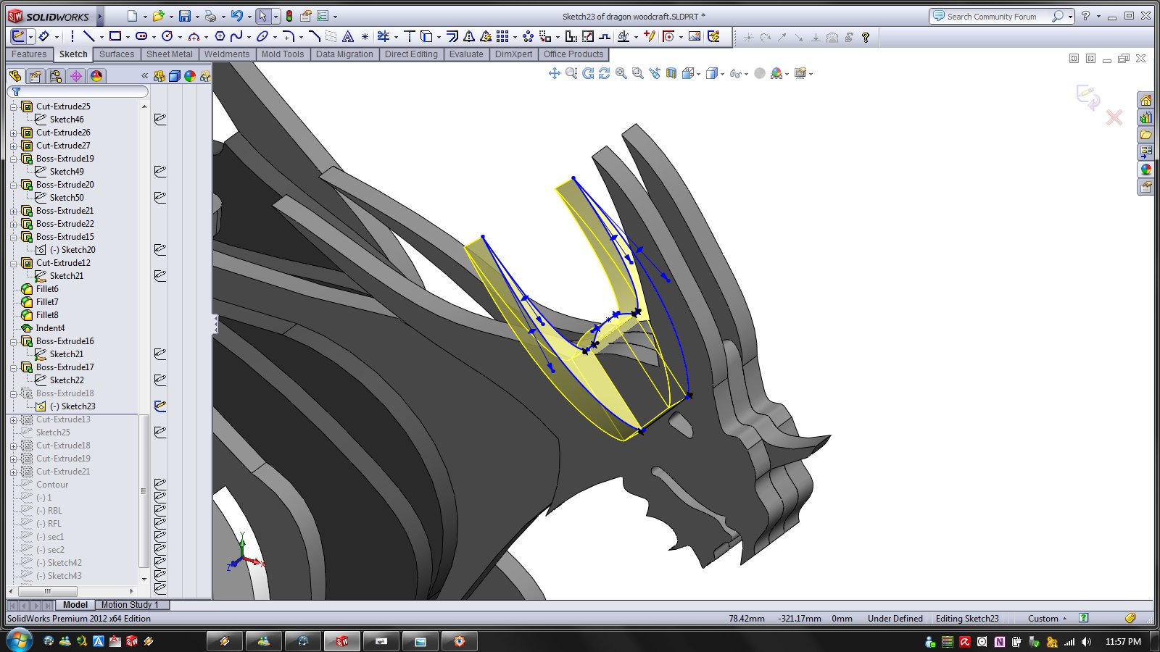Select the Sketch Text tool
1160x652 pixels.
pyautogui.click(x=348, y=36)
